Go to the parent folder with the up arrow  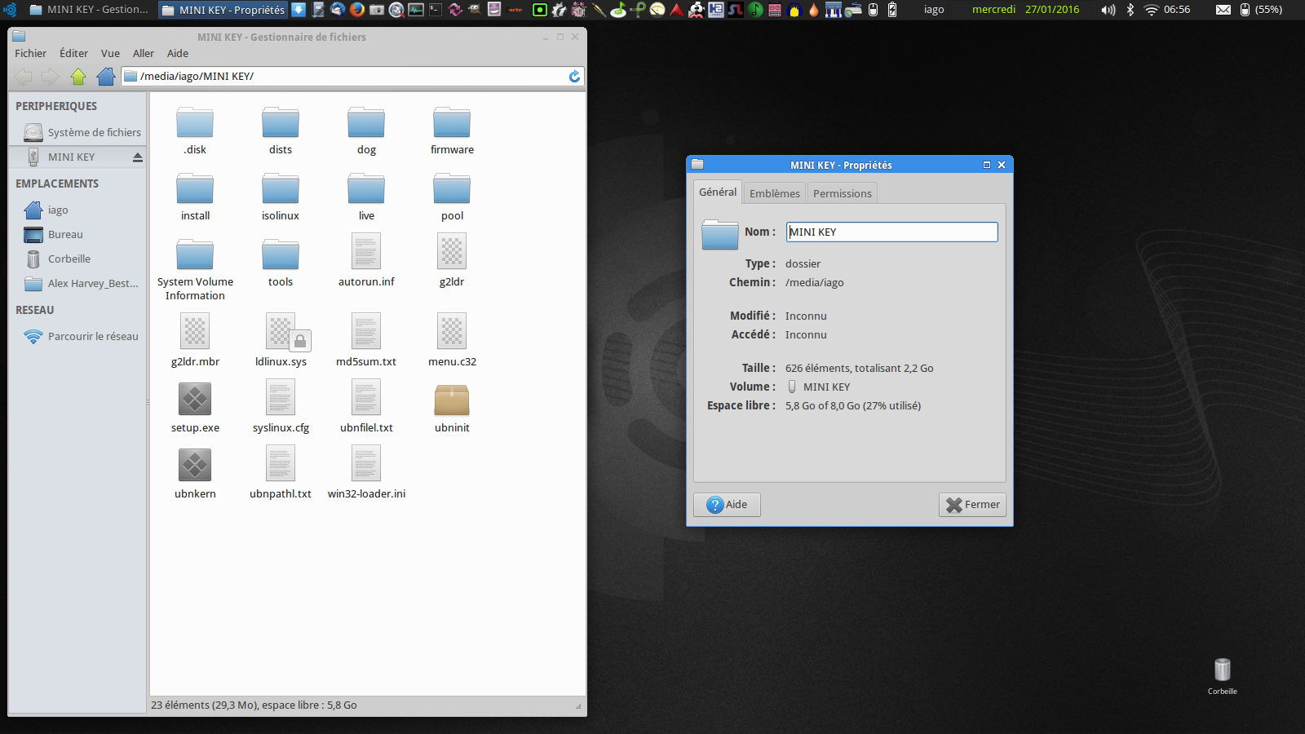pyautogui.click(x=78, y=77)
